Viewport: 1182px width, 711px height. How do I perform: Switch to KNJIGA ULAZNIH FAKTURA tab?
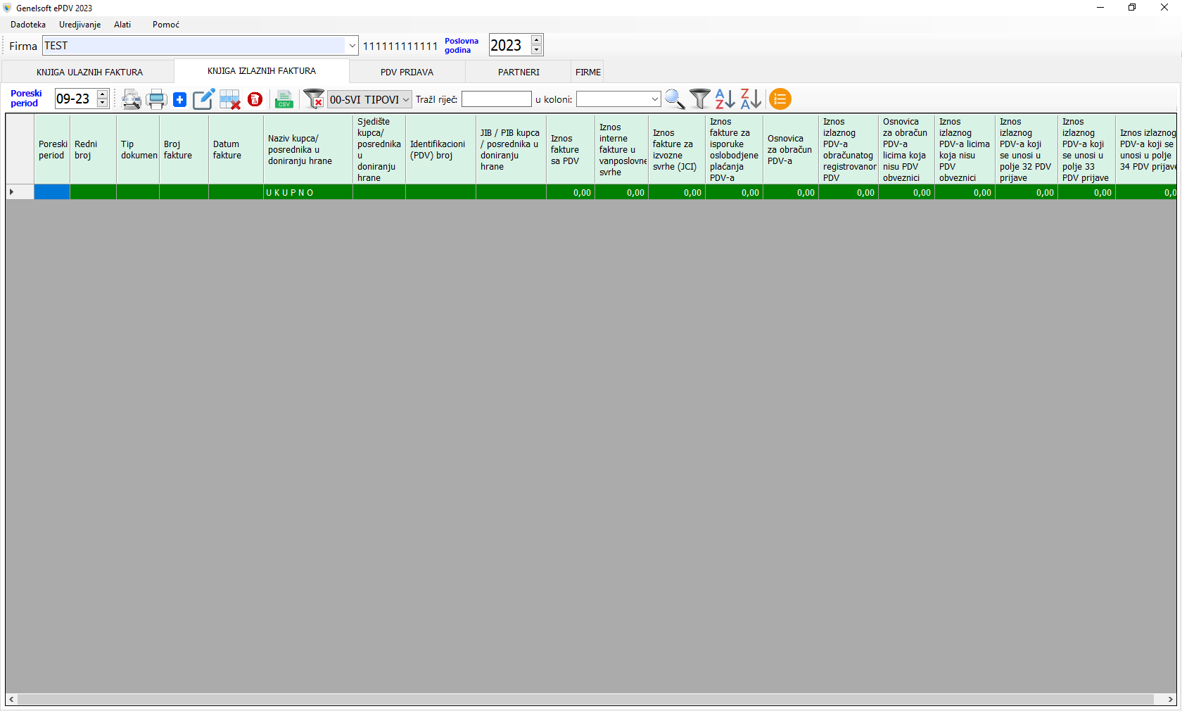click(x=89, y=72)
